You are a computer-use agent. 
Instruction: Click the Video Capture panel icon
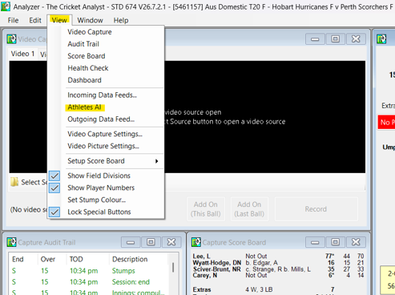tap(11, 39)
